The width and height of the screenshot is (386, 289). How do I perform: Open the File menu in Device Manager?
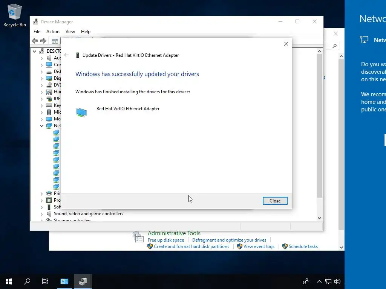tap(37, 32)
